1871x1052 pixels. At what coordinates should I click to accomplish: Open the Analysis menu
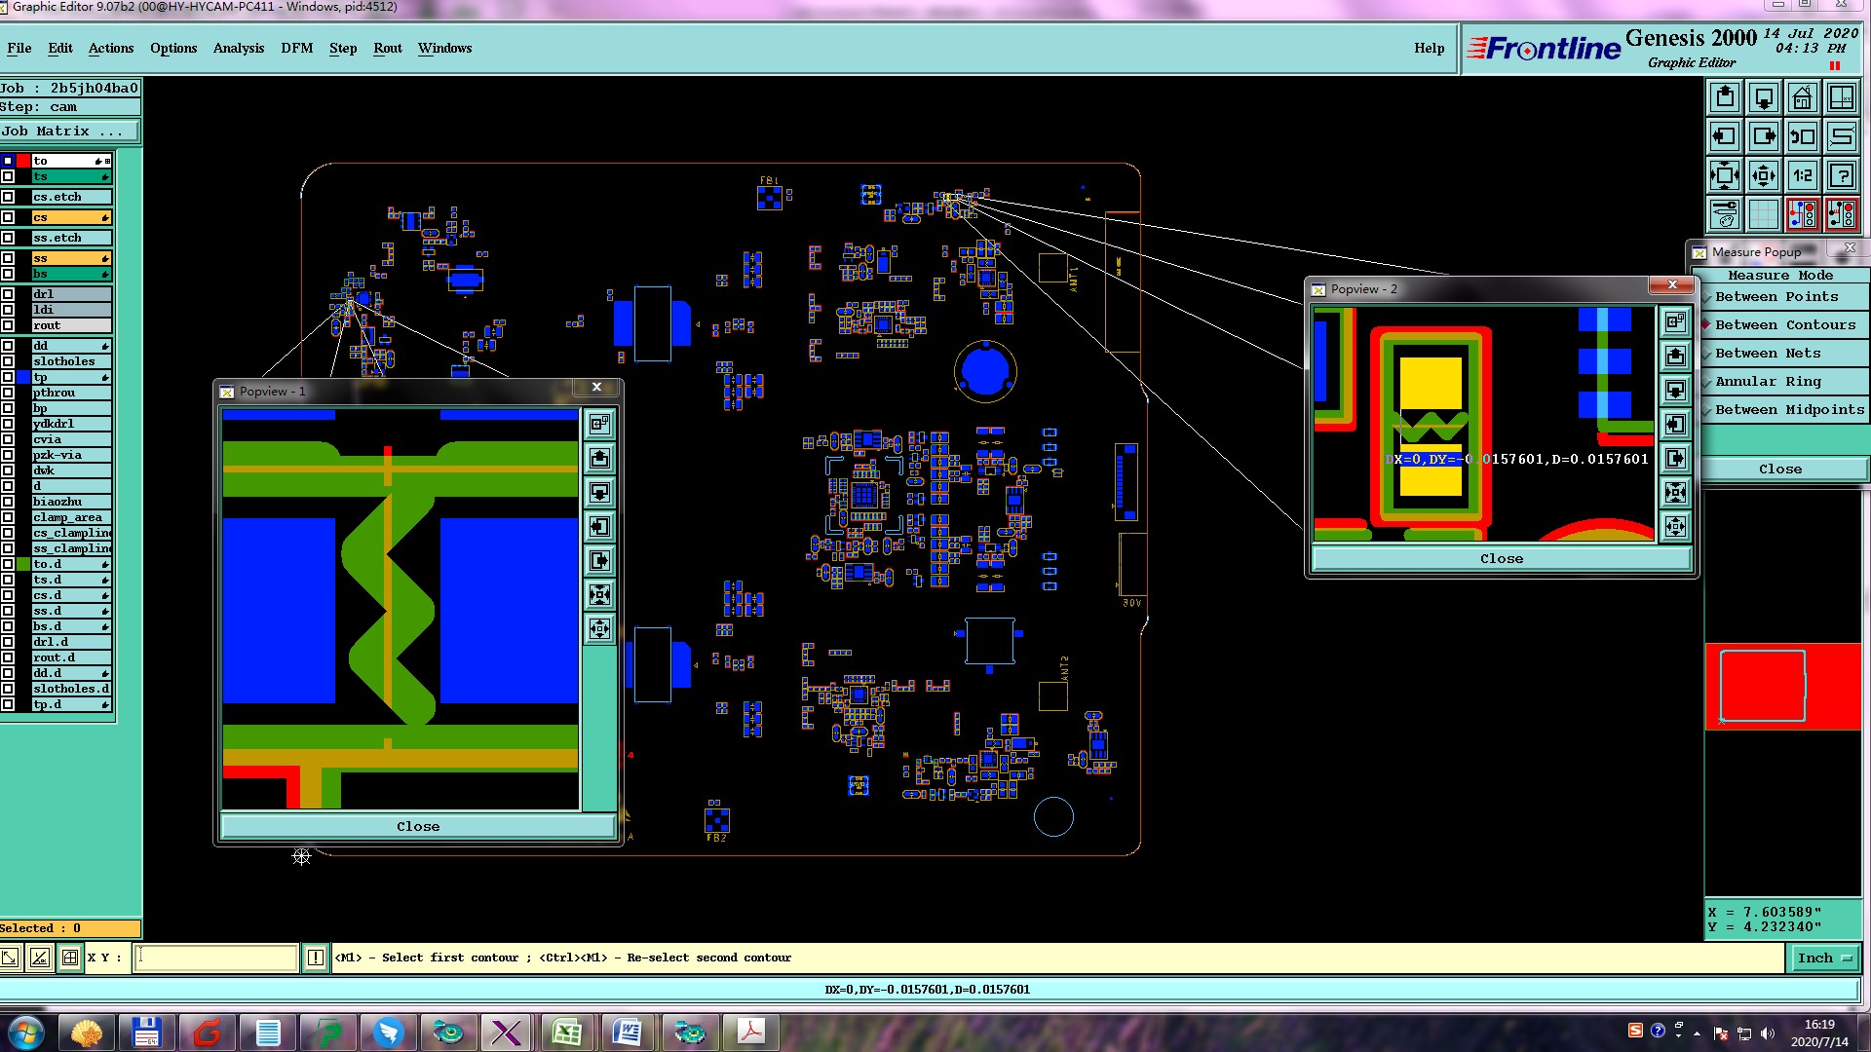coord(238,48)
